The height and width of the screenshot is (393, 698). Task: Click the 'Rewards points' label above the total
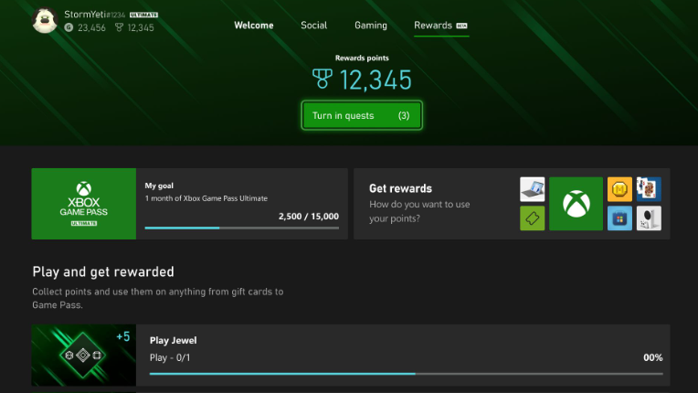(362, 58)
